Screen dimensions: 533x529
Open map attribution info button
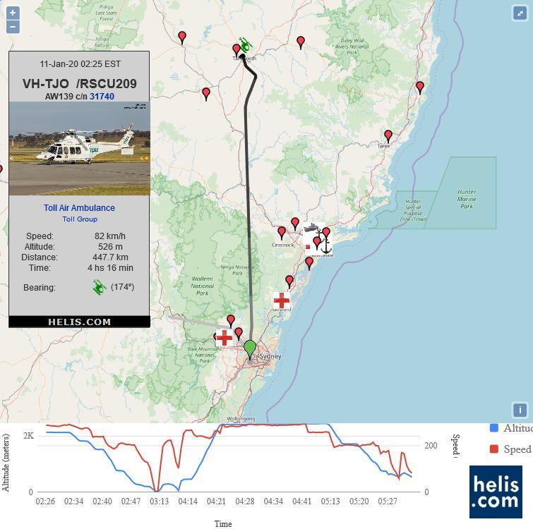pos(520,410)
